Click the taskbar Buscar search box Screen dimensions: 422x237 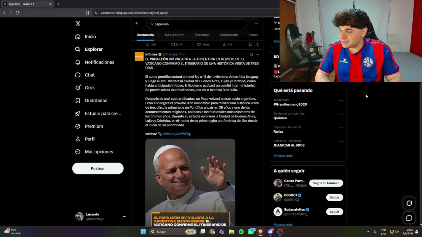pyautogui.click(x=173, y=232)
